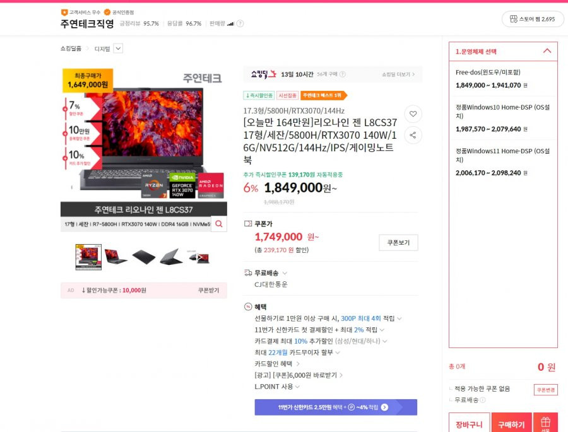Click the 쿠폰보기 button

pos(398,243)
